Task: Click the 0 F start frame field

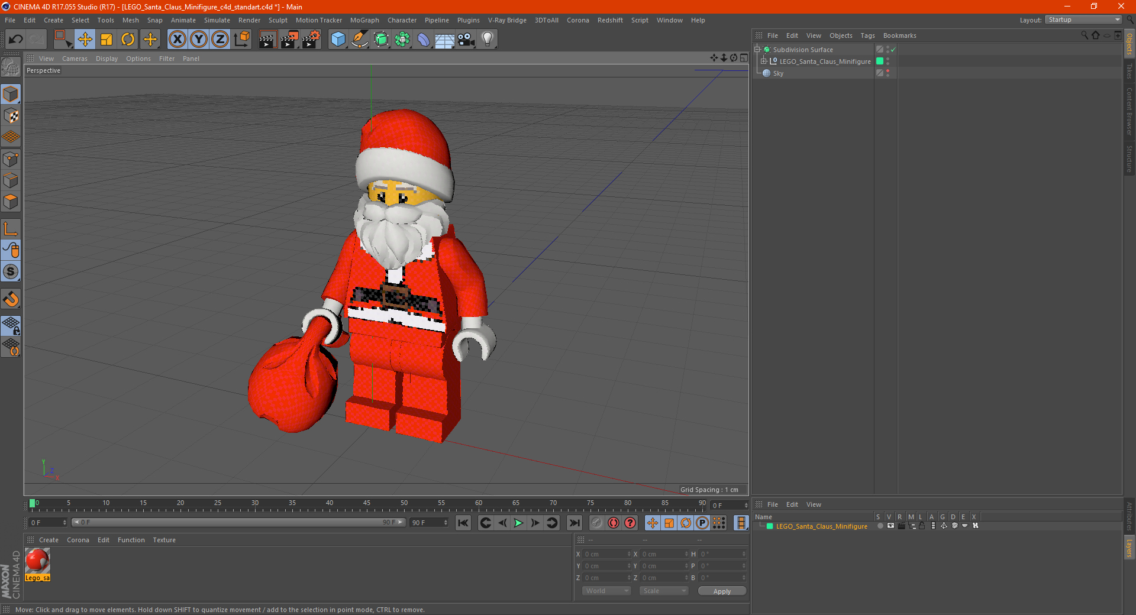Action: (48, 523)
